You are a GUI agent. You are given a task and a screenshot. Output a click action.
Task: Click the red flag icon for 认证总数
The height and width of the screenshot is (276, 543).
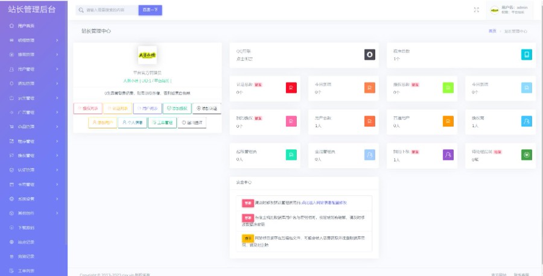(x=291, y=88)
